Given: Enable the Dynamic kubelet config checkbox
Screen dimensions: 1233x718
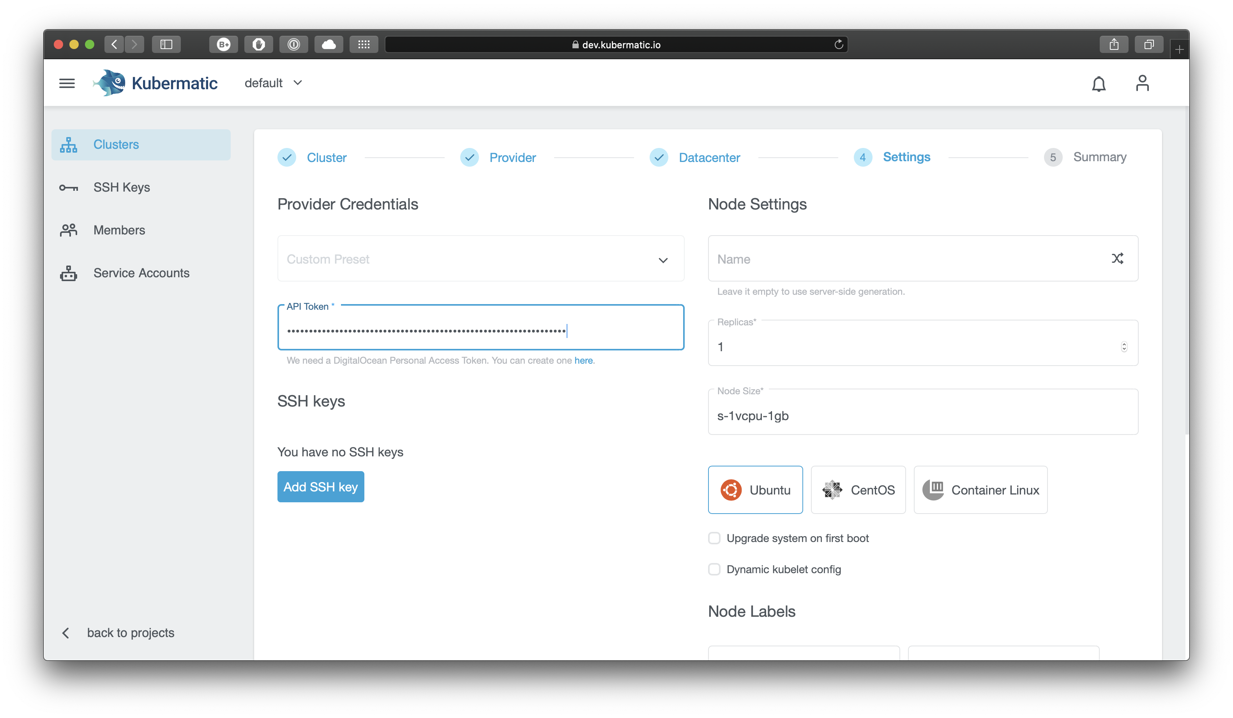Looking at the screenshot, I should pyautogui.click(x=714, y=569).
